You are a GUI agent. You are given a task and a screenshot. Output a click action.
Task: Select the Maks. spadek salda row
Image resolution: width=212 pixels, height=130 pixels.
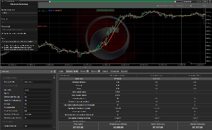click(135, 92)
